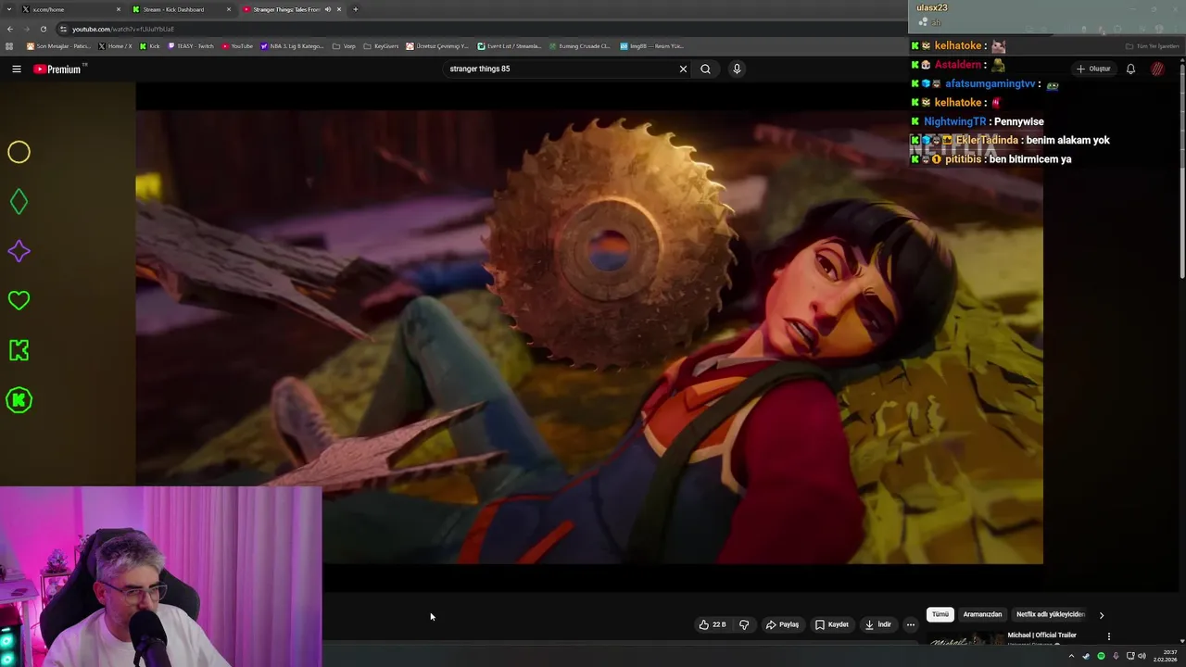Open the NBA 3. Lig bookmark
This screenshot has width=1186, height=667.
[x=292, y=45]
